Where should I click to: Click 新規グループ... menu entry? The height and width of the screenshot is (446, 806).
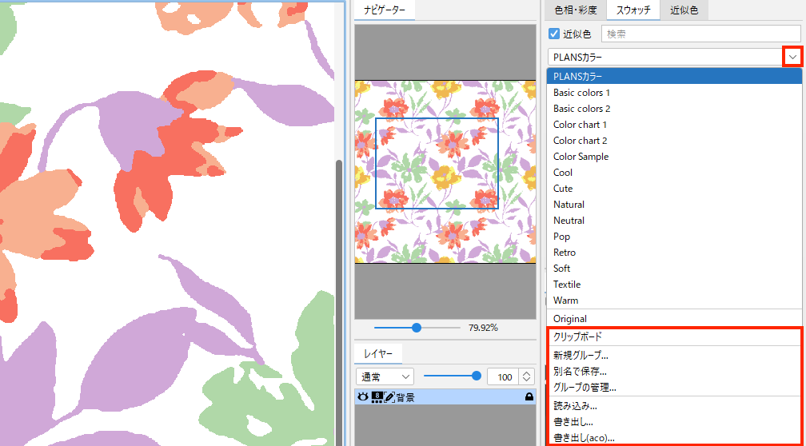[x=674, y=355]
